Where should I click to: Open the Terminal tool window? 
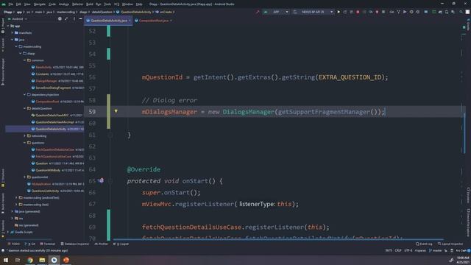48,244
